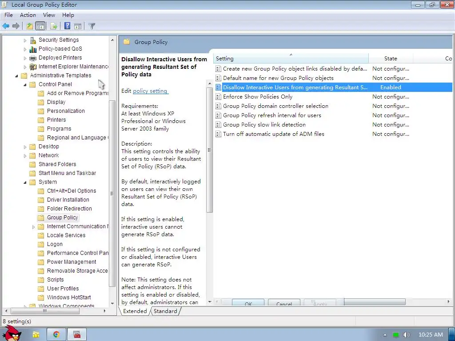Click the Export List toolbar icon
455x341 pixels.
[x=54, y=26]
